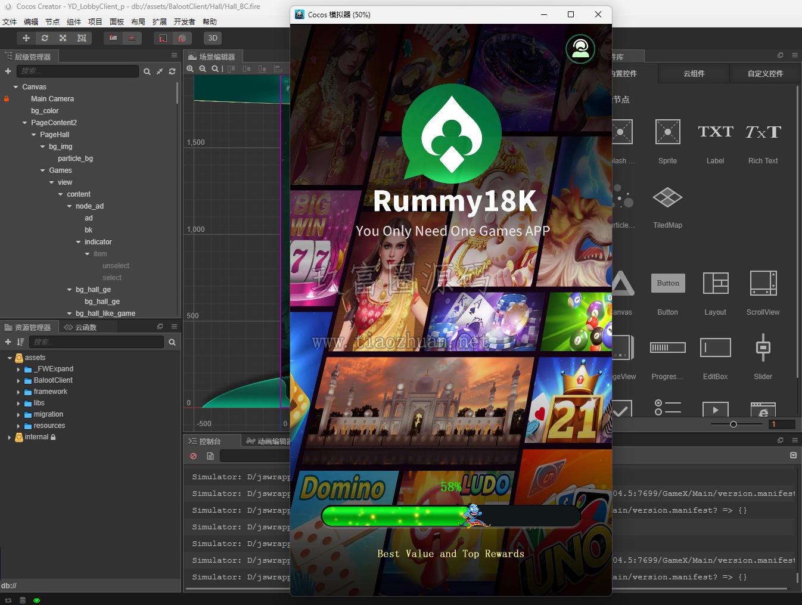The width and height of the screenshot is (802, 605).
Task: Open console log file
Action: [x=210, y=456]
